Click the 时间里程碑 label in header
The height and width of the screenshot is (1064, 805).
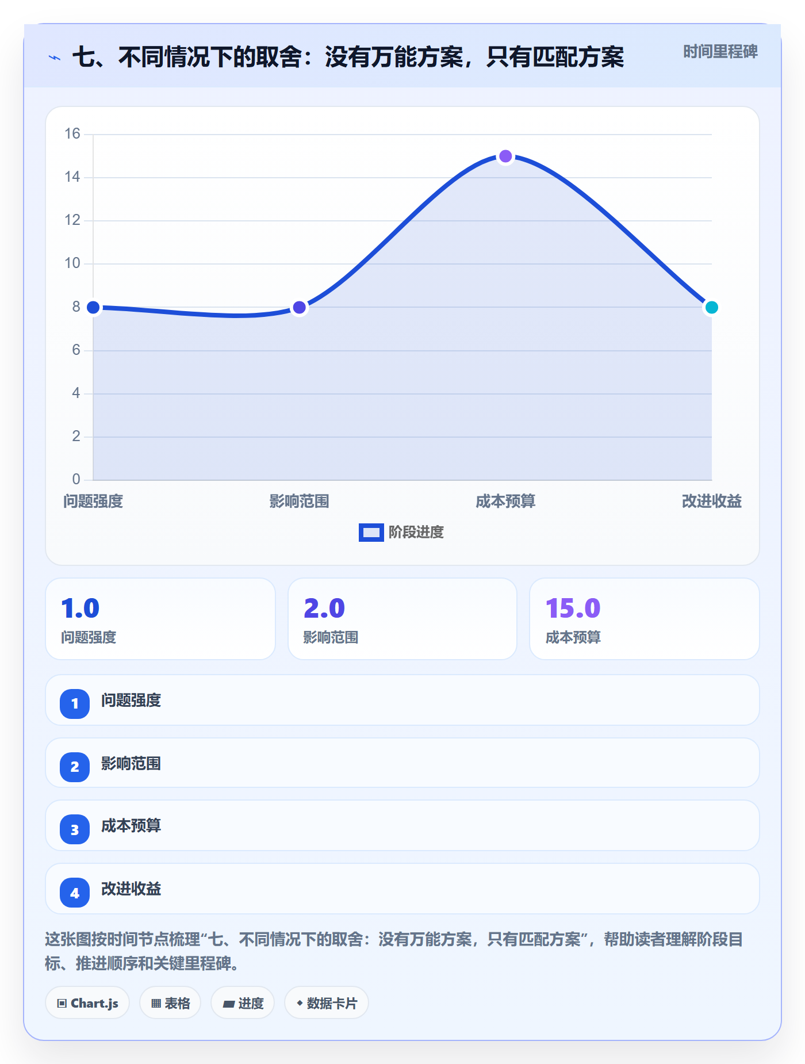pyautogui.click(x=720, y=52)
